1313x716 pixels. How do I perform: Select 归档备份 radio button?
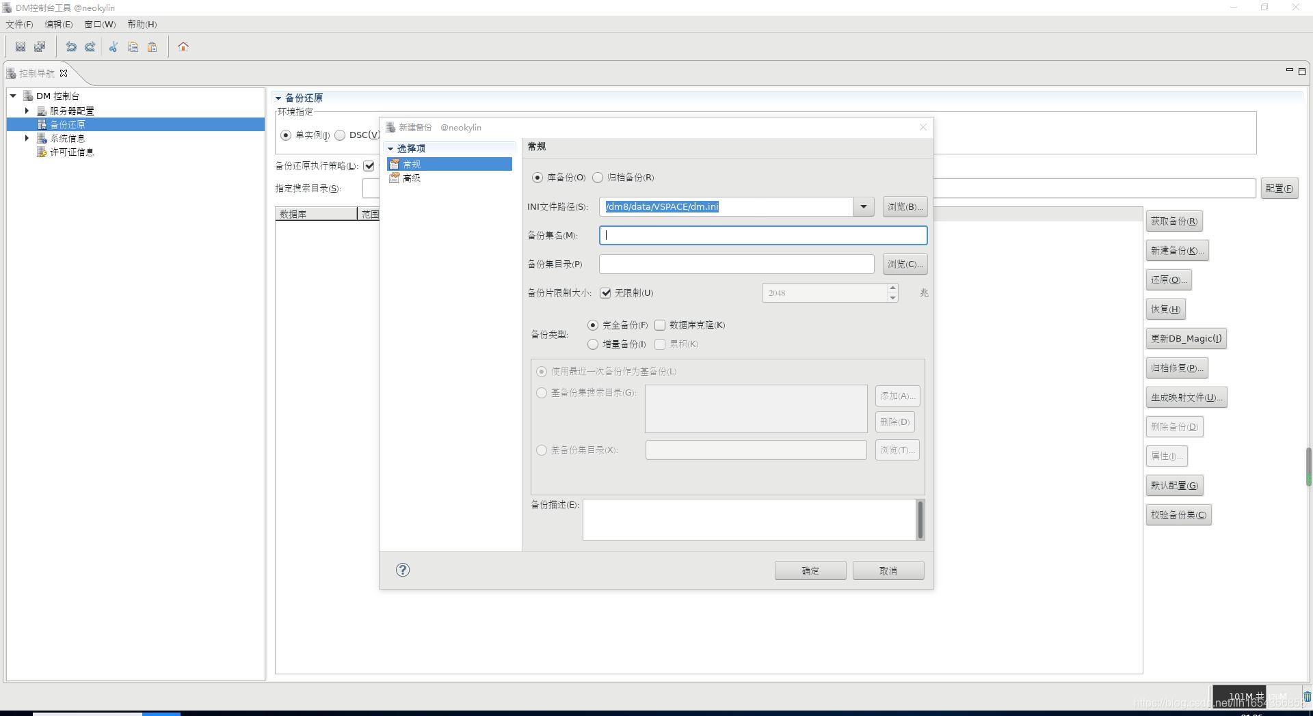598,178
